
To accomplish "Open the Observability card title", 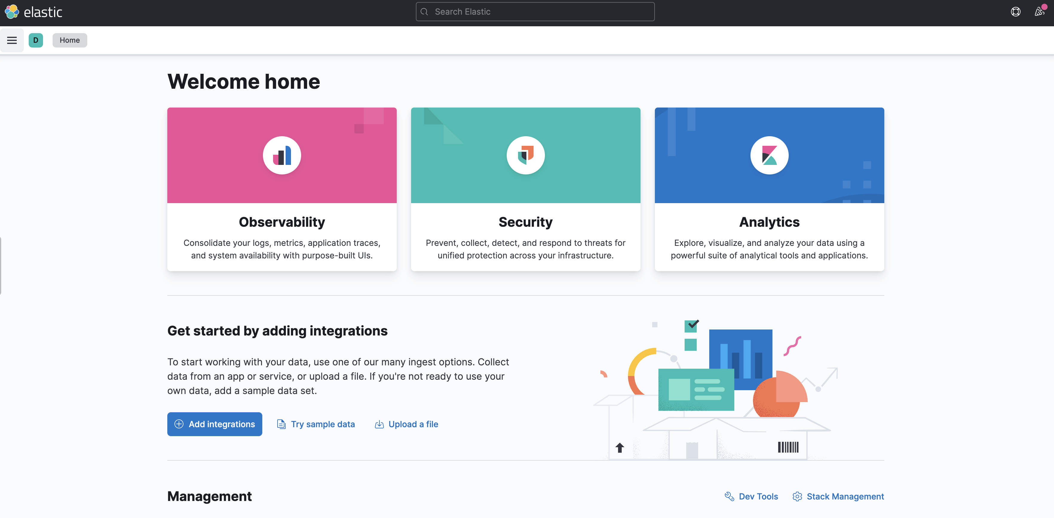I will pyautogui.click(x=282, y=222).
